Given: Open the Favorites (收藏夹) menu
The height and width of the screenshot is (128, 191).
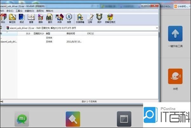Looking at the screenshot, I should [30, 11].
